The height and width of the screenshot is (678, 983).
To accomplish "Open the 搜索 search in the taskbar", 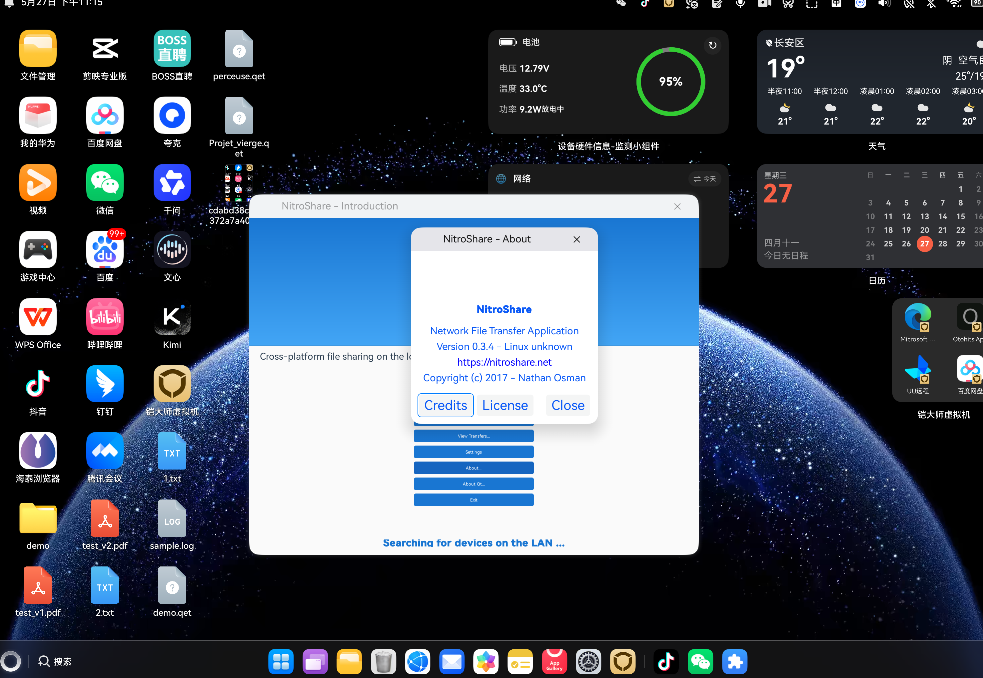I will point(55,661).
